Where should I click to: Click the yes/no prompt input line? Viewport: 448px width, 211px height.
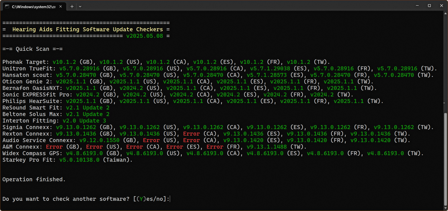(x=86, y=199)
